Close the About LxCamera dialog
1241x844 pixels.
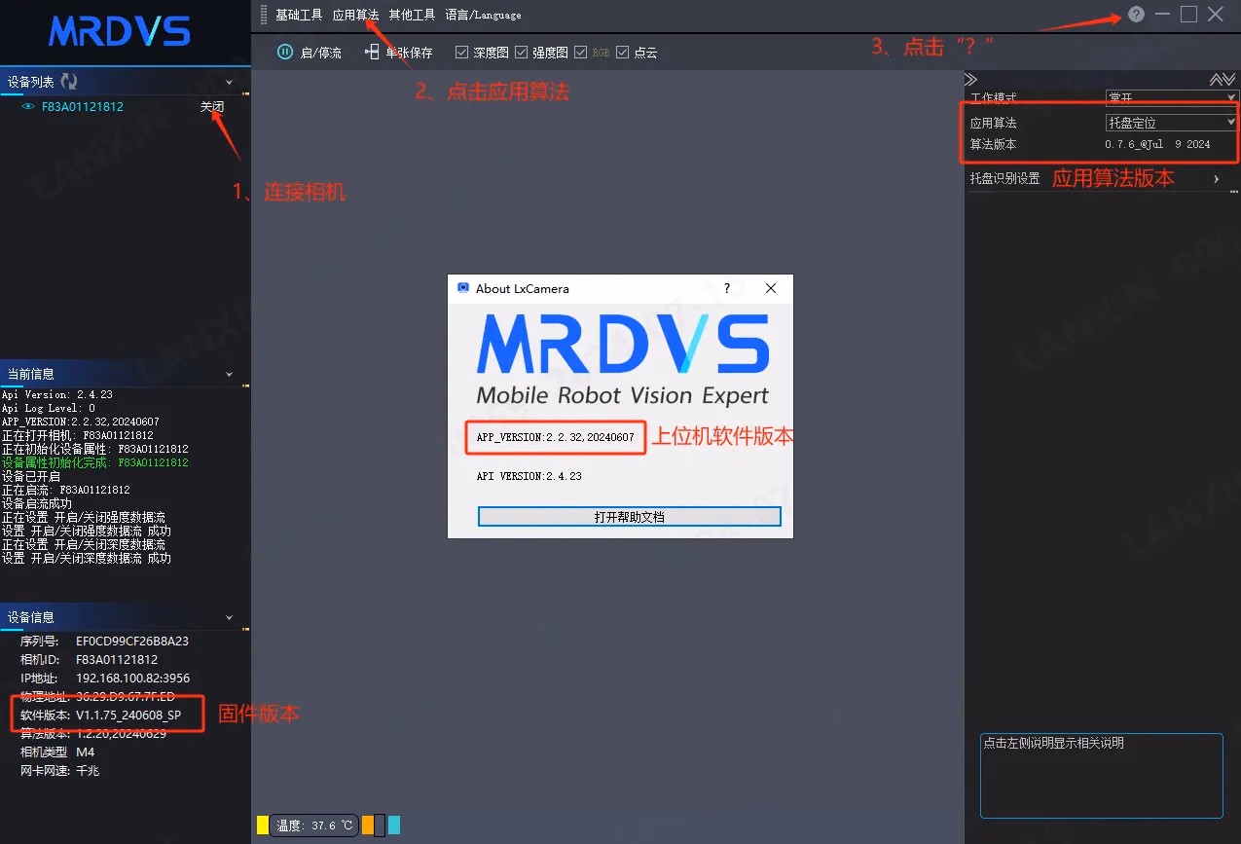(771, 288)
